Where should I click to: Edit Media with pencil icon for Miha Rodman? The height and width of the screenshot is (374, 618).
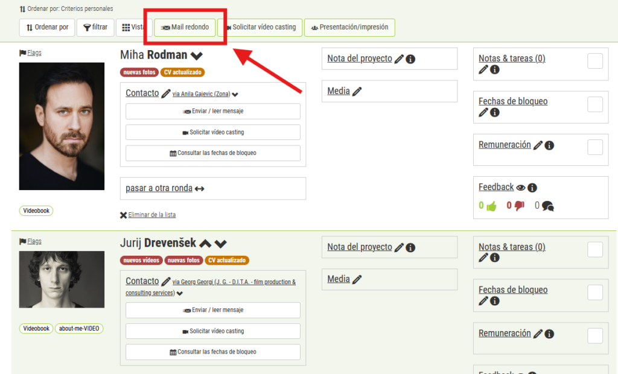point(357,92)
